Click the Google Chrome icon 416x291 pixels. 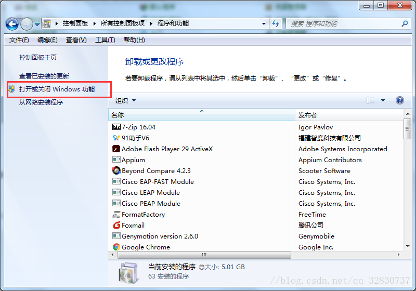click(x=116, y=247)
